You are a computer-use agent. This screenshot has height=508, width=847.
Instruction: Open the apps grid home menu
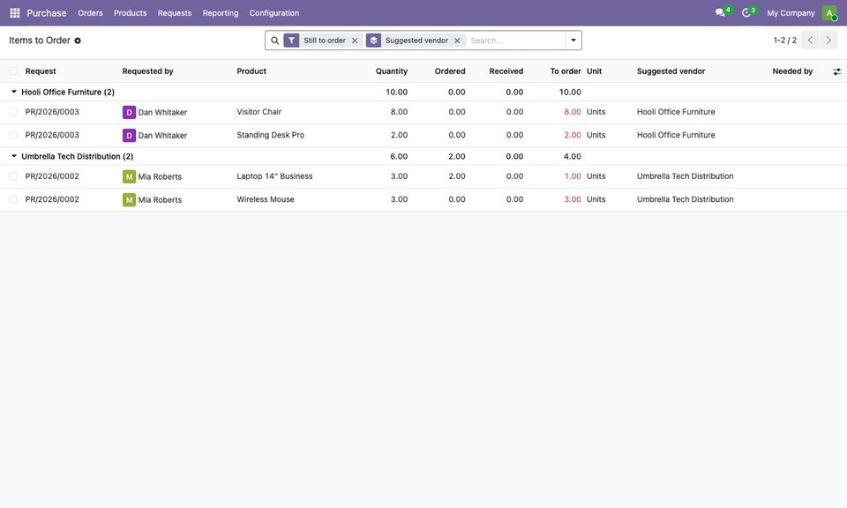click(15, 13)
